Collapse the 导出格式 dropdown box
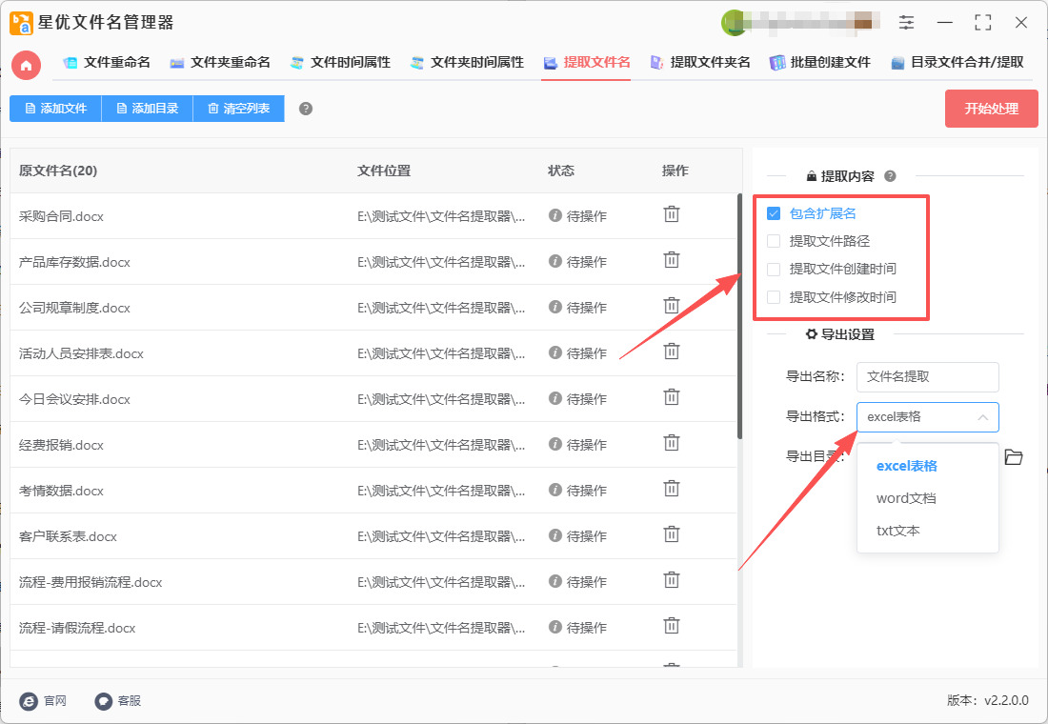Image resolution: width=1048 pixels, height=724 pixels. click(x=927, y=416)
